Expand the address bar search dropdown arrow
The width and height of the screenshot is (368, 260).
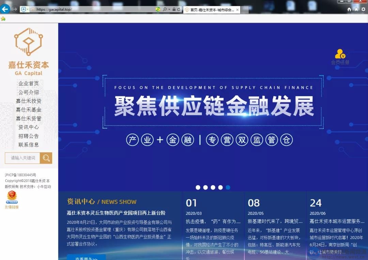pyautogui.click(x=169, y=10)
